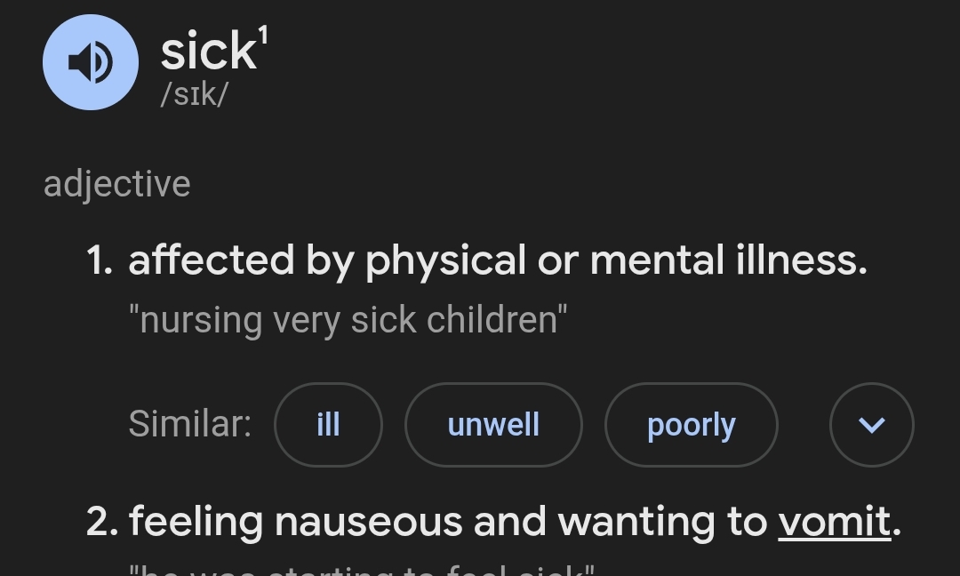Choose the 'poorly' synonym chip
The width and height of the screenshot is (960, 576).
pyautogui.click(x=692, y=425)
